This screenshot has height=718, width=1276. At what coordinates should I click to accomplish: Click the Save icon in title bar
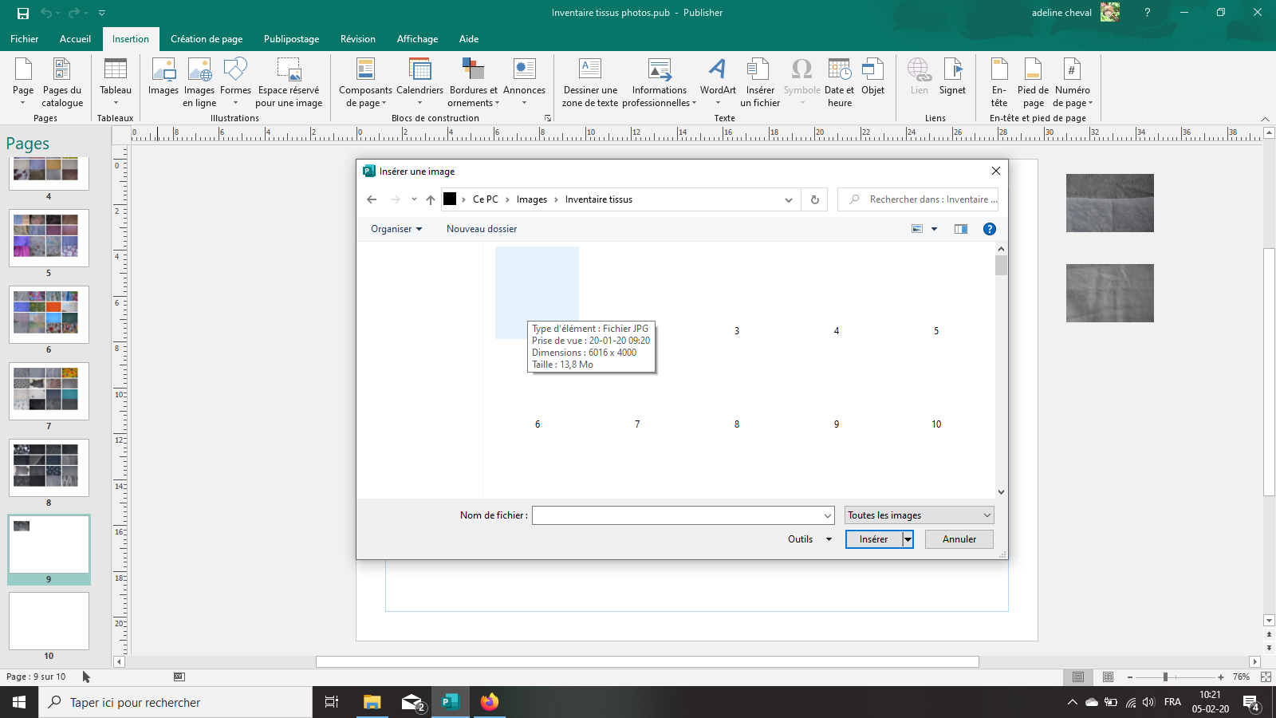pos(23,13)
